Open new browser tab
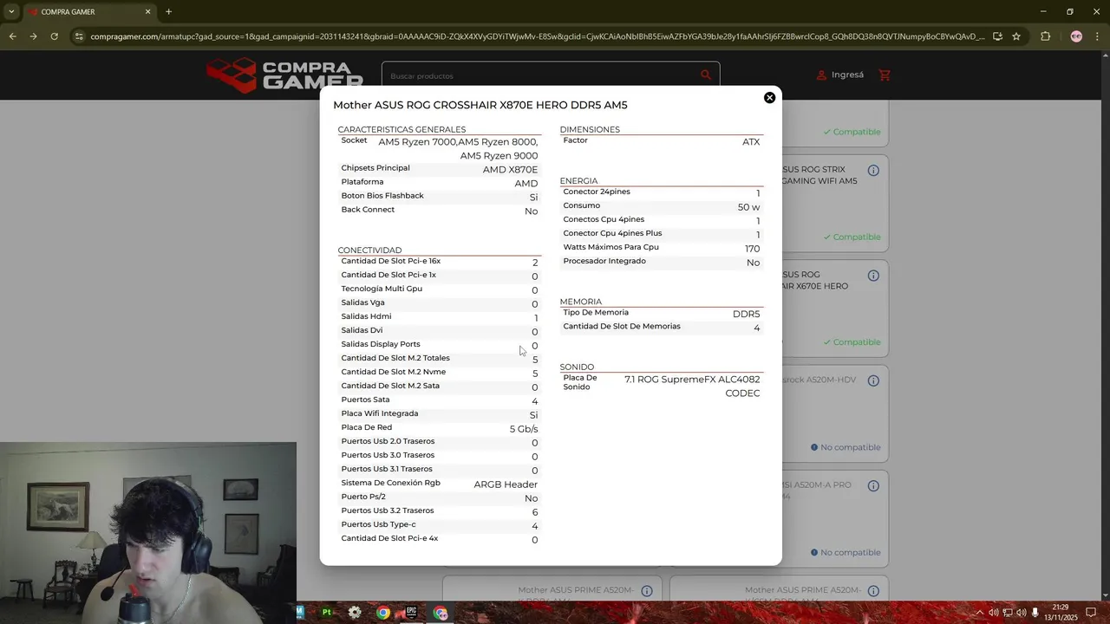The image size is (1110, 624). pyautogui.click(x=168, y=12)
